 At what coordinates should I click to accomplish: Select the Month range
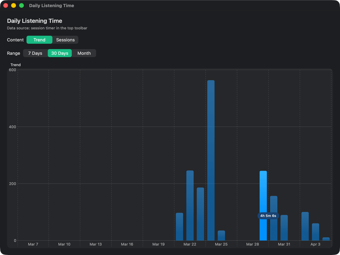click(x=84, y=53)
